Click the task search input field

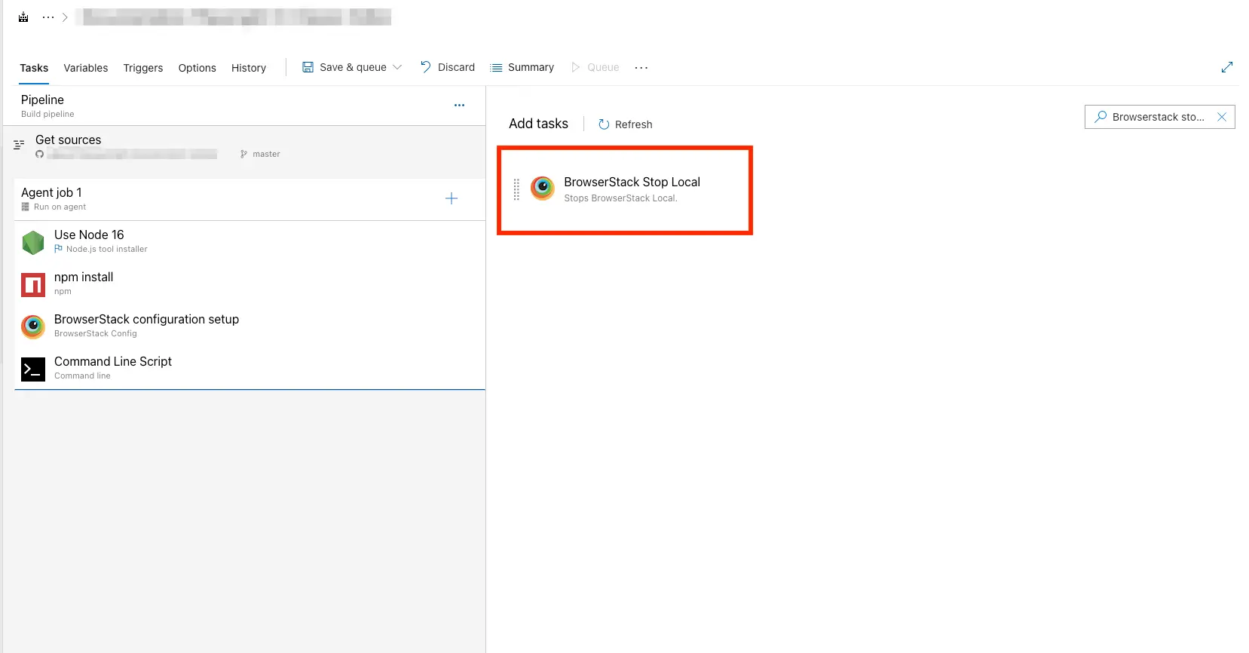tap(1158, 117)
